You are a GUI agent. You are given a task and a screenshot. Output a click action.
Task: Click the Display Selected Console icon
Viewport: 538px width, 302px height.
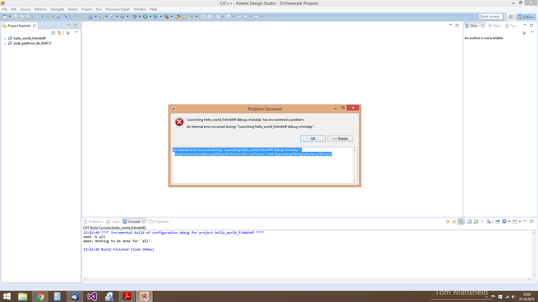coord(504,221)
